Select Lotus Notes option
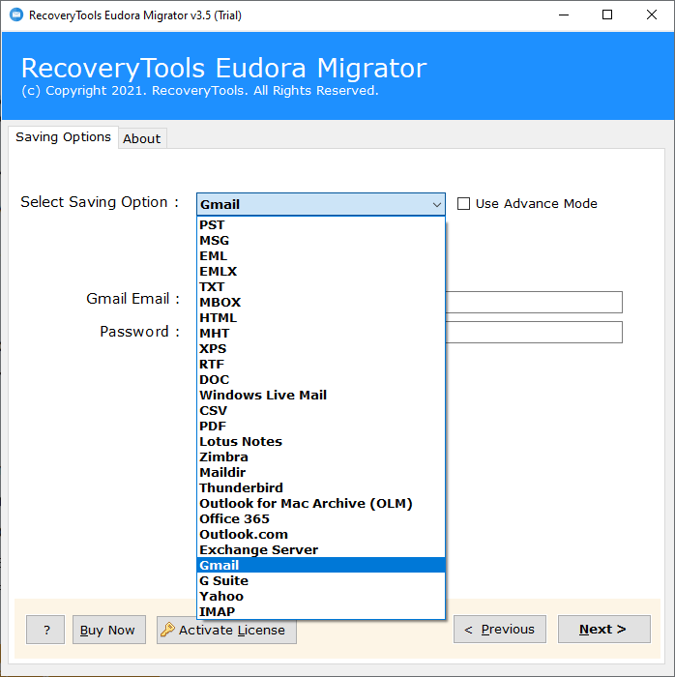Image resolution: width=675 pixels, height=677 pixels. pos(321,442)
